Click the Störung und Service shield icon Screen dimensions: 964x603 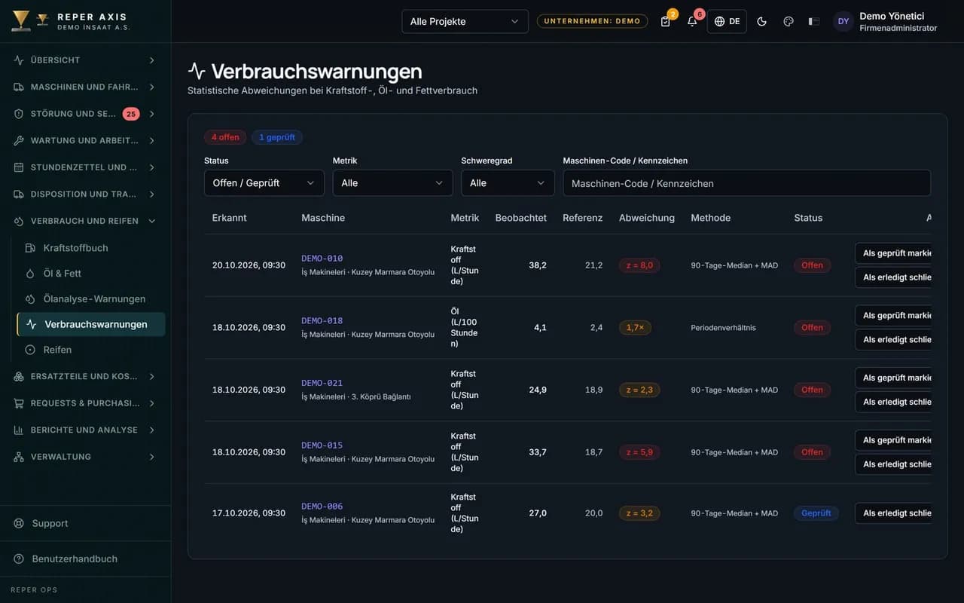[x=19, y=114]
